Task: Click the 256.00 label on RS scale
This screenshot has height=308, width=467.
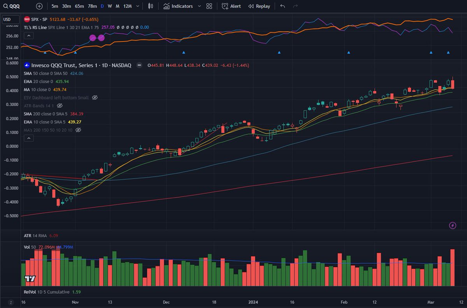Action: tap(12, 36)
